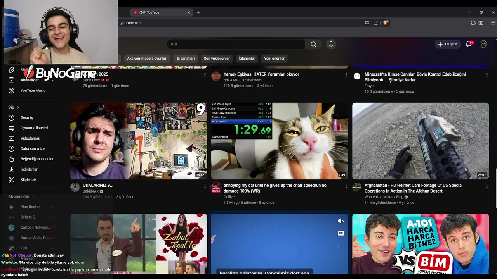Click the search magnifier button
Image resolution: width=497 pixels, height=279 pixels.
coord(313,44)
